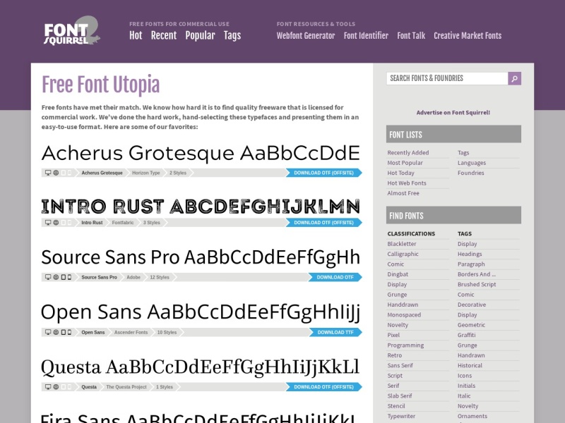Click the ebook license icon for Acherus Grotesque
The image size is (565, 423).
pos(64,172)
